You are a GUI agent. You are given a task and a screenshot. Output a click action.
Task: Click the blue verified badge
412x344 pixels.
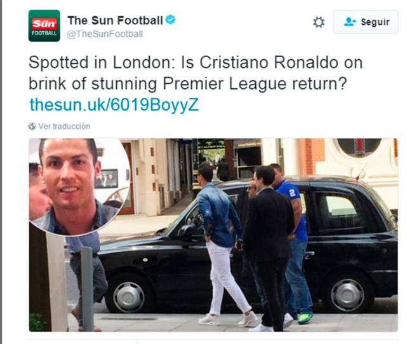pos(170,20)
